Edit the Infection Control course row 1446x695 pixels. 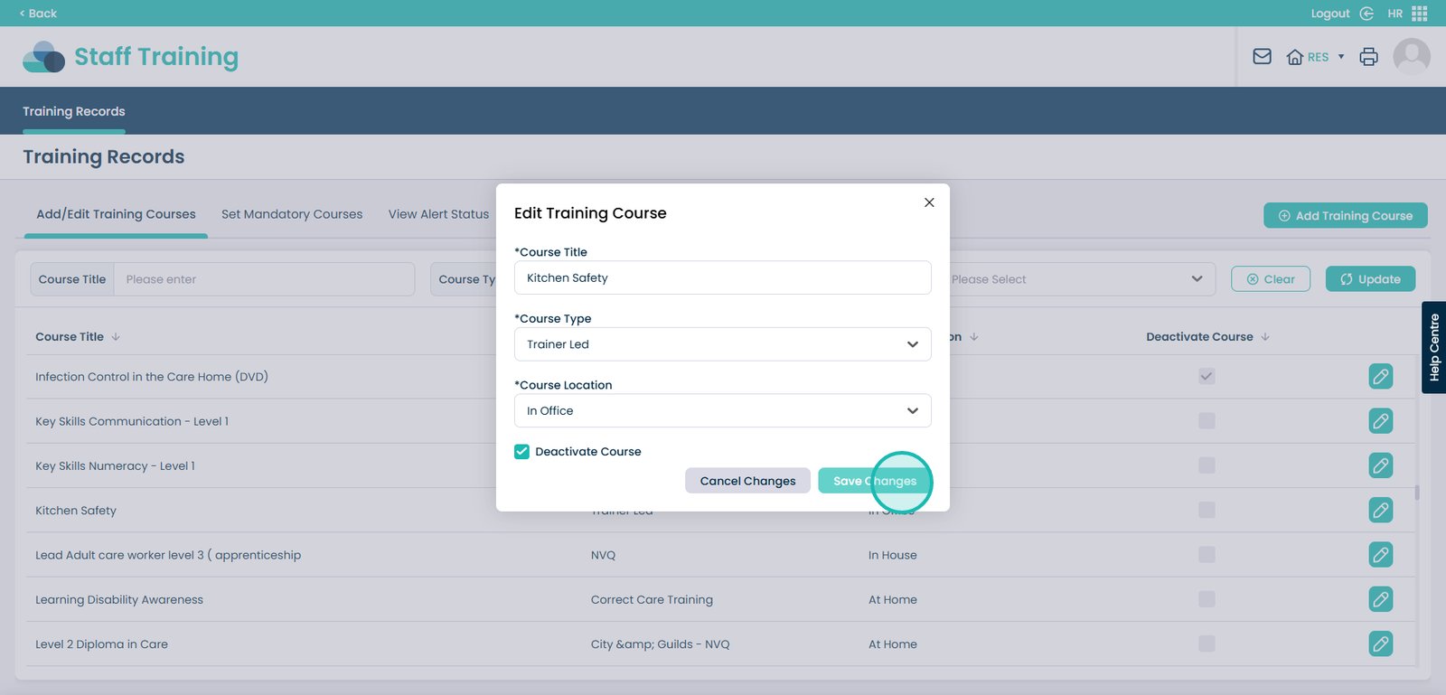[1380, 377]
